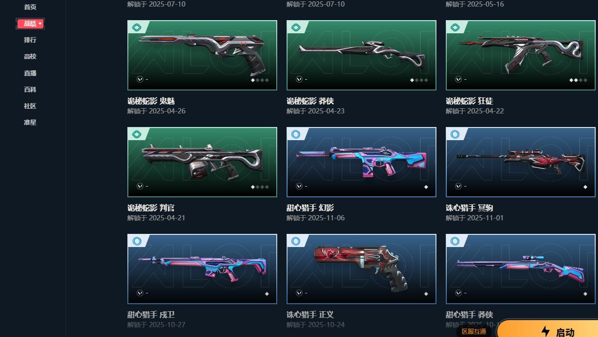Click the VP currency icon on 诡秘蛇影 判官

140,186
